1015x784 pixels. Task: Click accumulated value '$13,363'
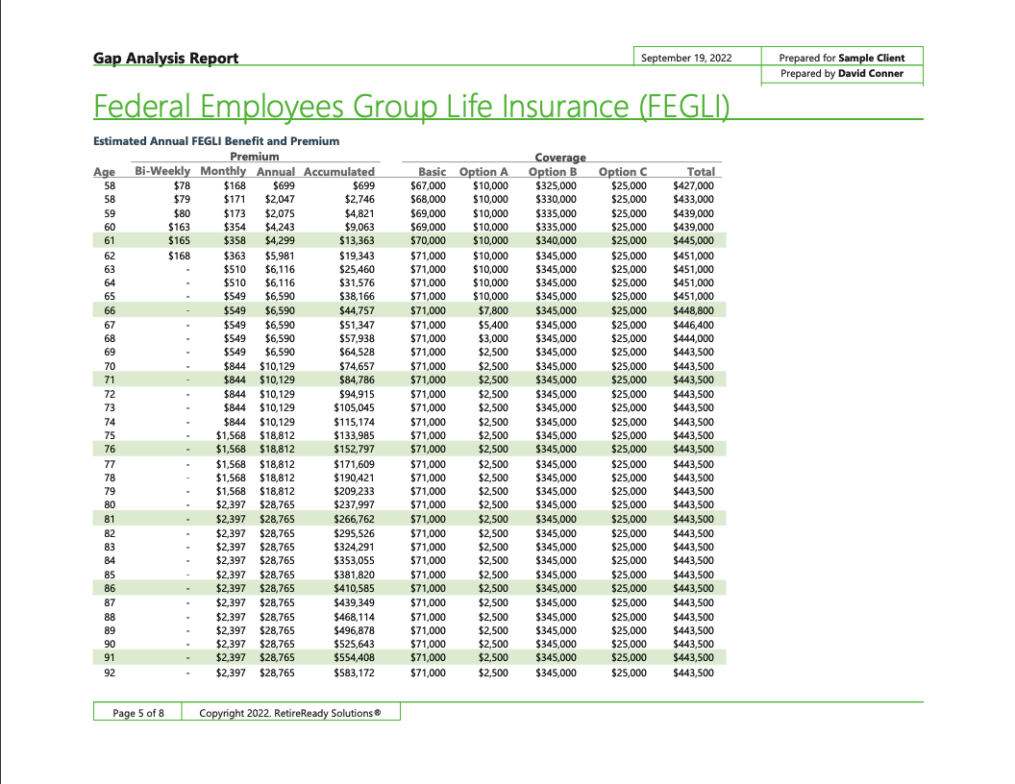(357, 240)
